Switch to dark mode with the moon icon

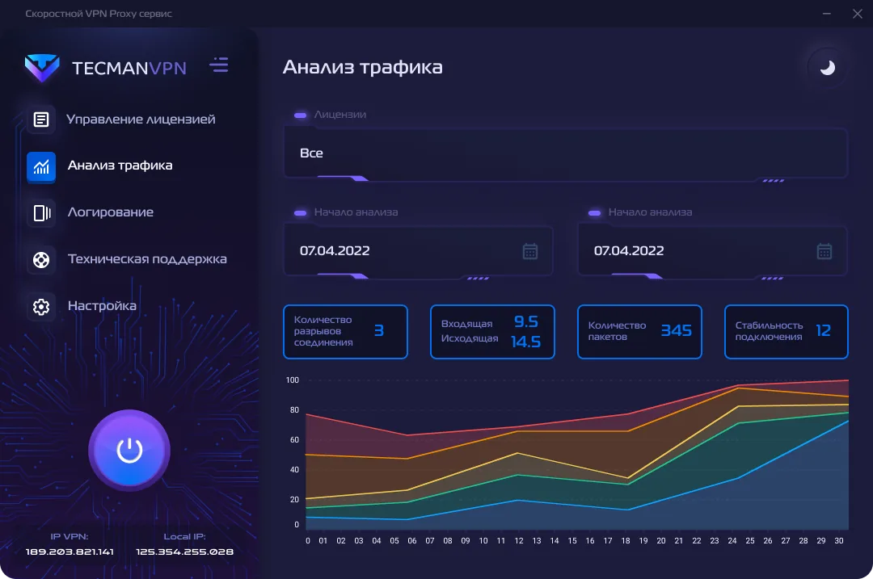point(828,68)
